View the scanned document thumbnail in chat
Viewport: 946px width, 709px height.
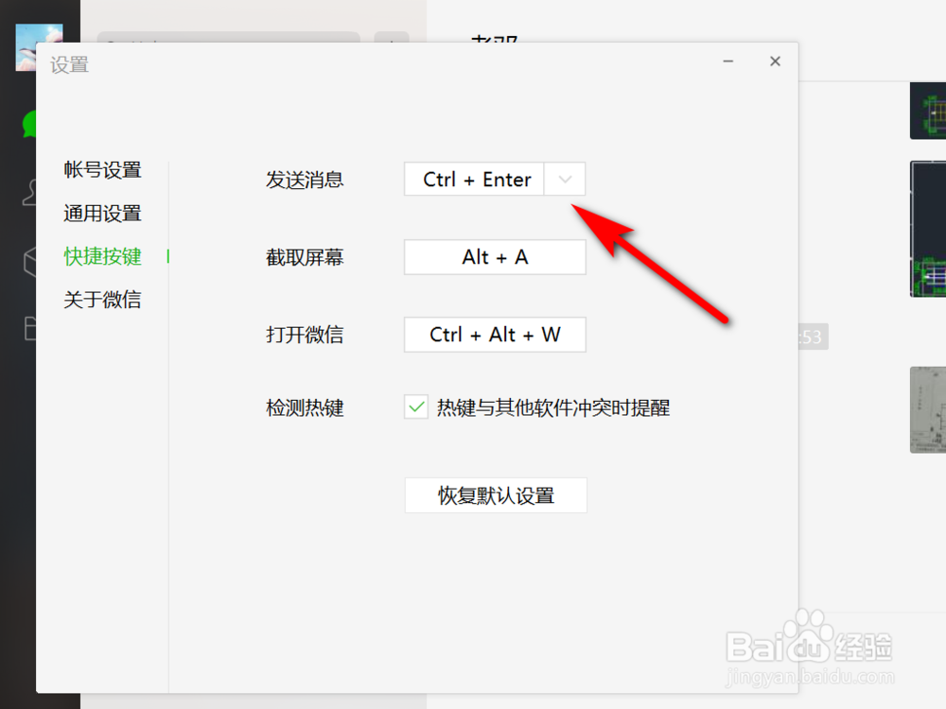931,409
